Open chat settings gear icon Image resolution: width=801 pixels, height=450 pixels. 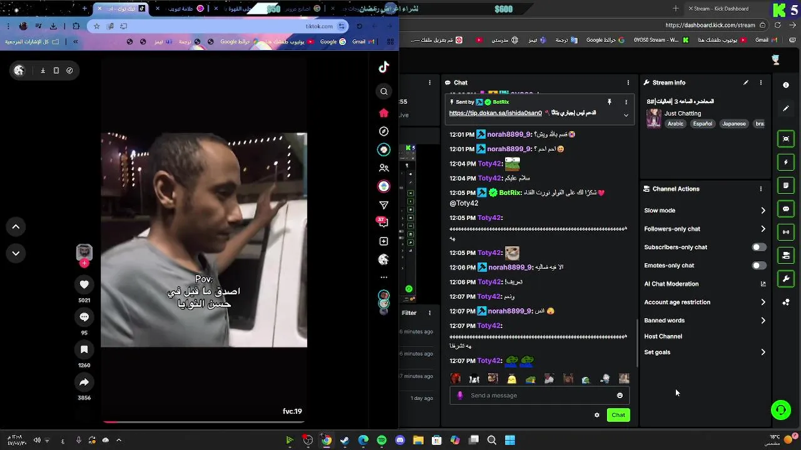point(596,415)
